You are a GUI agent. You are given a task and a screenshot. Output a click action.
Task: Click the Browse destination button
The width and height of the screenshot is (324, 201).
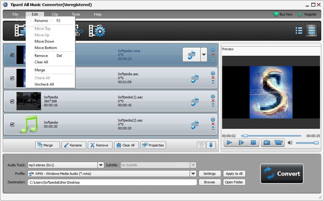click(x=210, y=182)
